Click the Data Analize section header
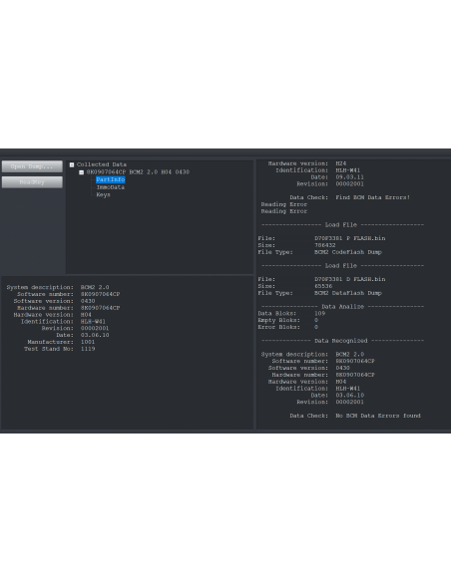Viewport: 451px width, 582px height. pyautogui.click(x=342, y=307)
